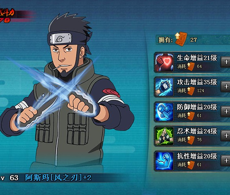Click the Resistance Boost (抗性增益) flexed-arm icon
This screenshot has width=230, height=195.
164,161
